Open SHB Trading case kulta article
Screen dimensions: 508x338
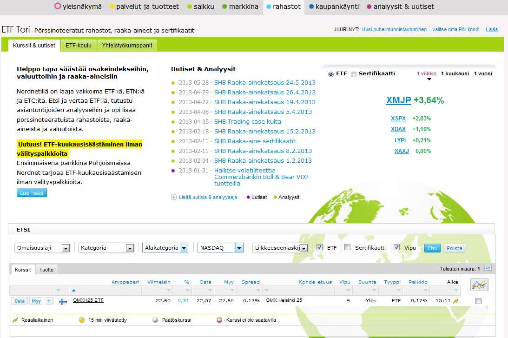(x=248, y=121)
